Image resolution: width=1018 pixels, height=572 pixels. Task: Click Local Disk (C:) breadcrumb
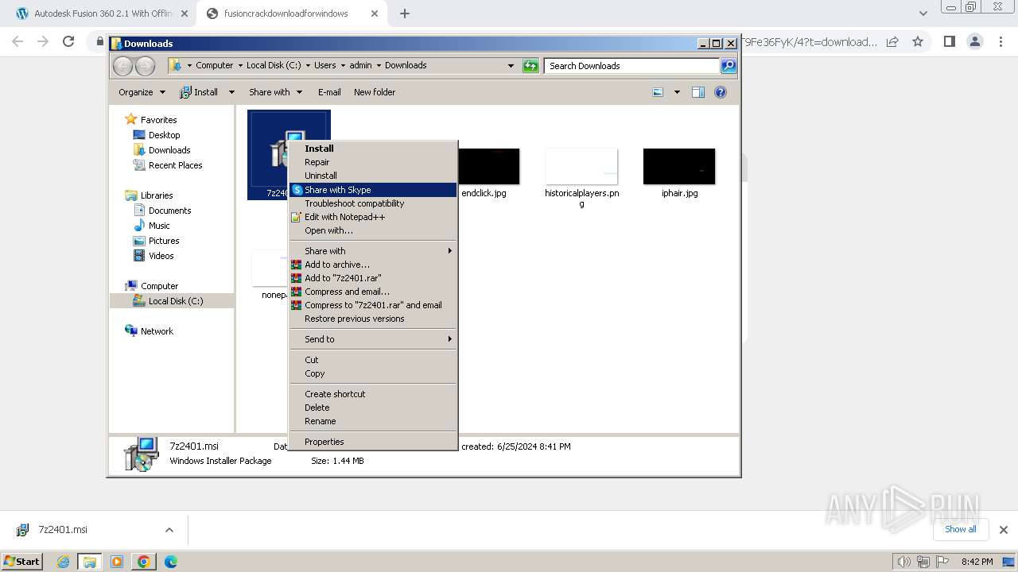tap(274, 65)
